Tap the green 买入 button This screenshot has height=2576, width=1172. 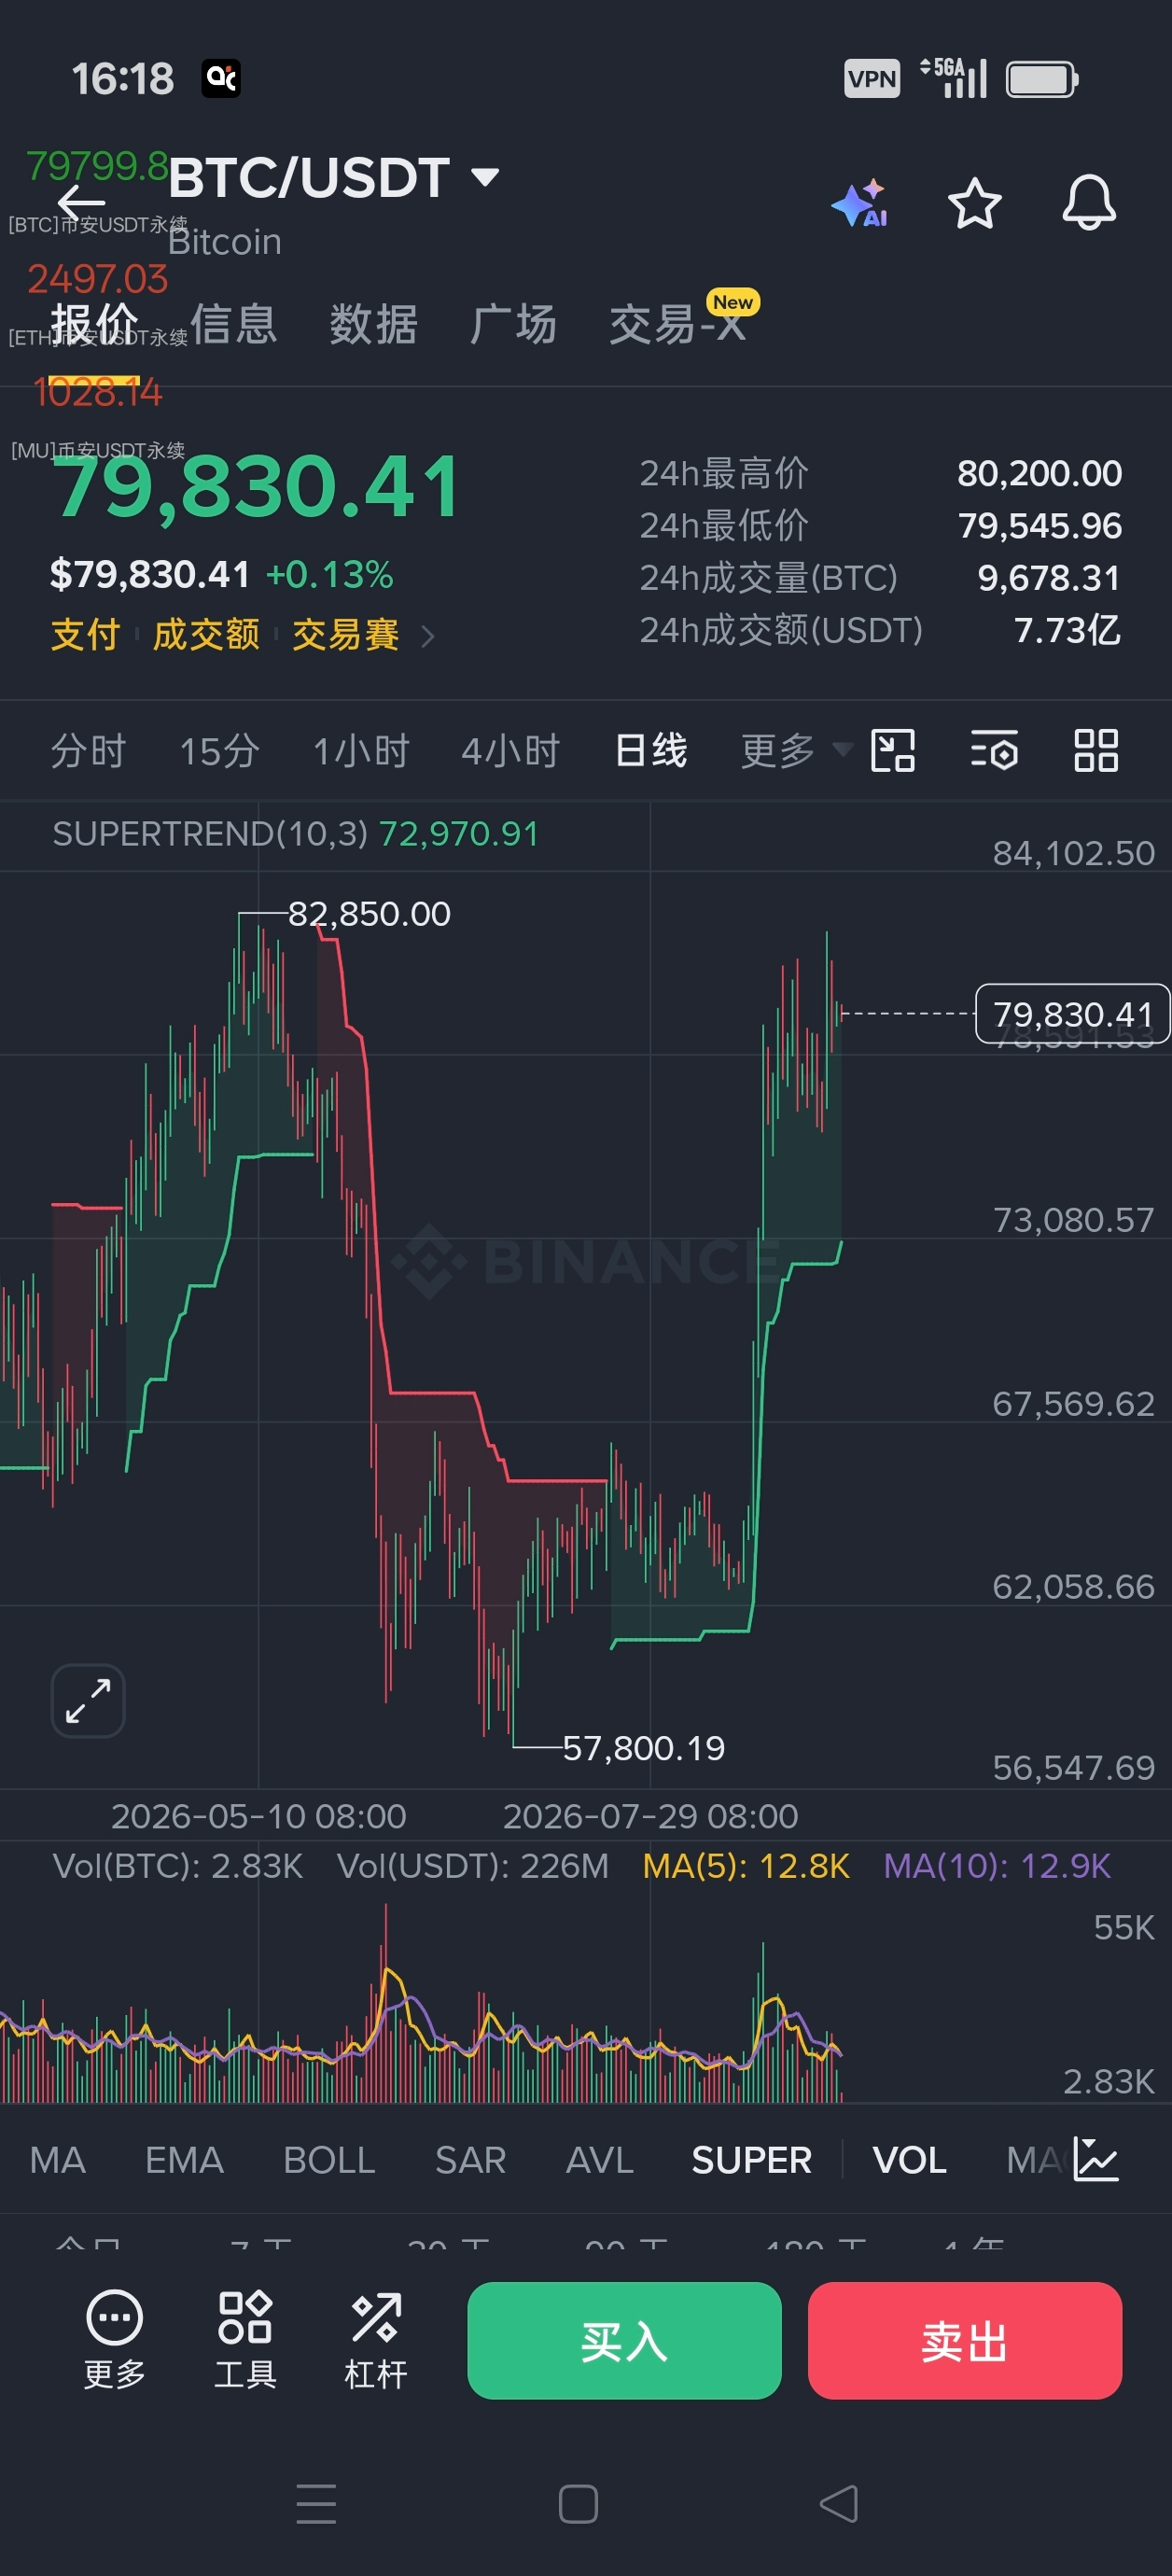624,2340
